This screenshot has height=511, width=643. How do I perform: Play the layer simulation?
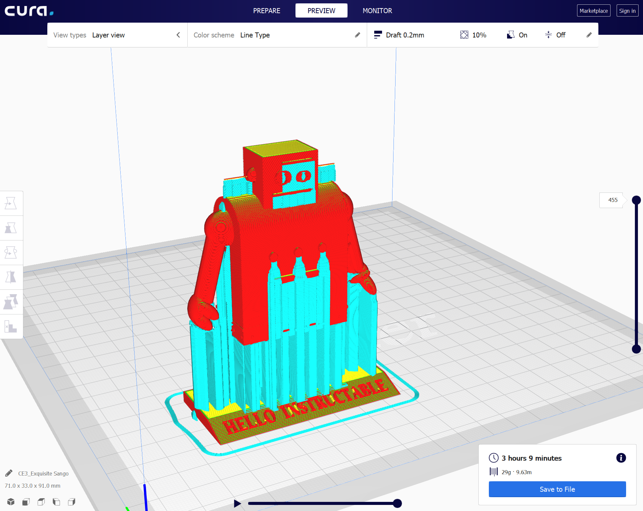pyautogui.click(x=237, y=504)
